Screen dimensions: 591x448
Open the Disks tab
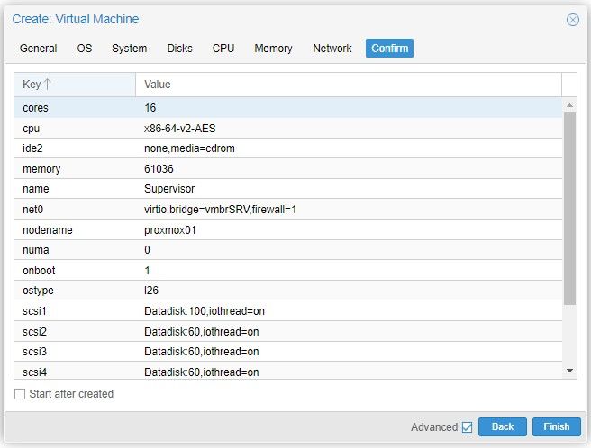click(179, 49)
